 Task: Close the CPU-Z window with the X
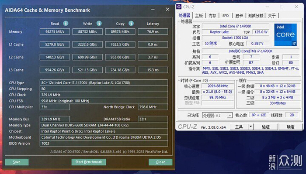(296, 7)
